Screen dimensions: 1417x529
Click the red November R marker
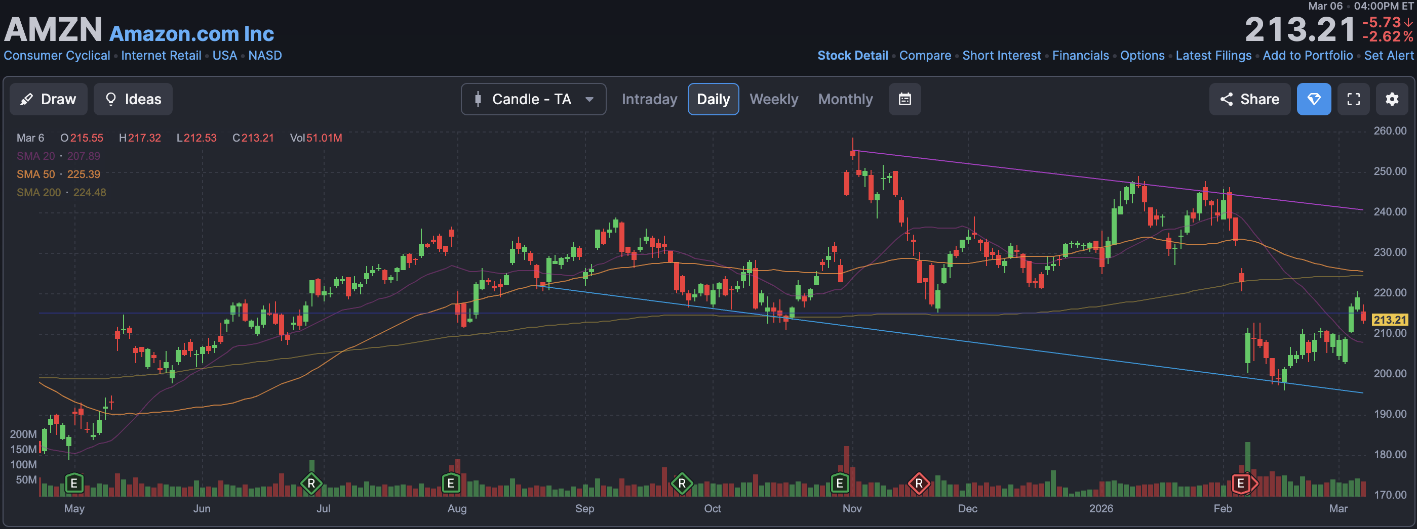(x=919, y=483)
